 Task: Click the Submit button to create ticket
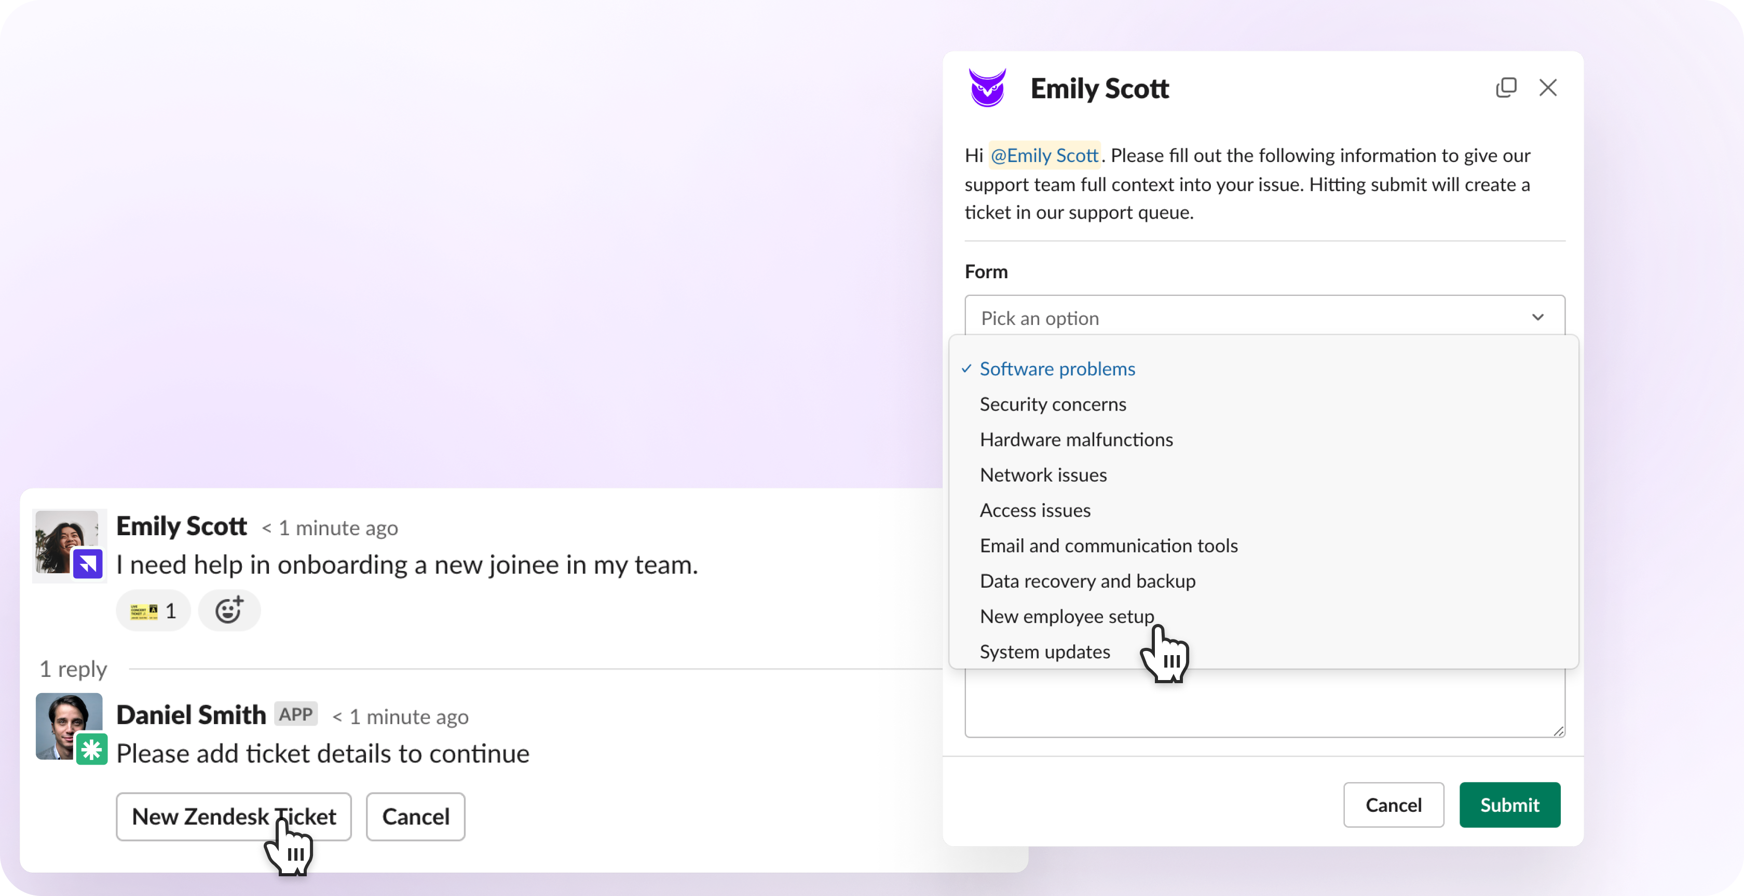click(1508, 805)
